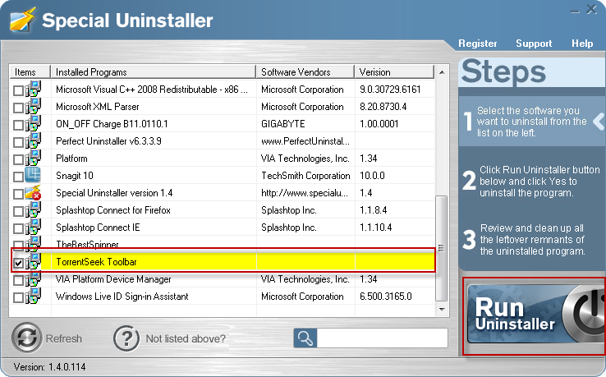Close the Special Uninstaller window
Viewport: 606px width, 377px height.
click(591, 9)
